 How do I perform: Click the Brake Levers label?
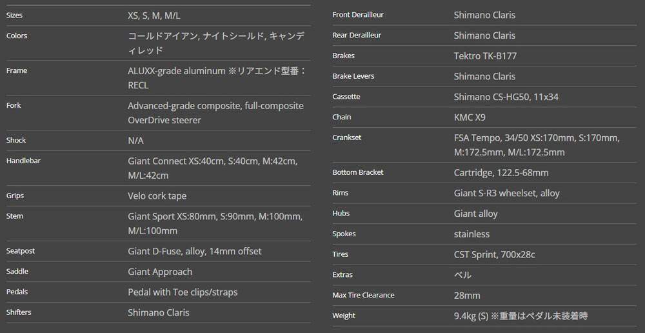pyautogui.click(x=353, y=76)
